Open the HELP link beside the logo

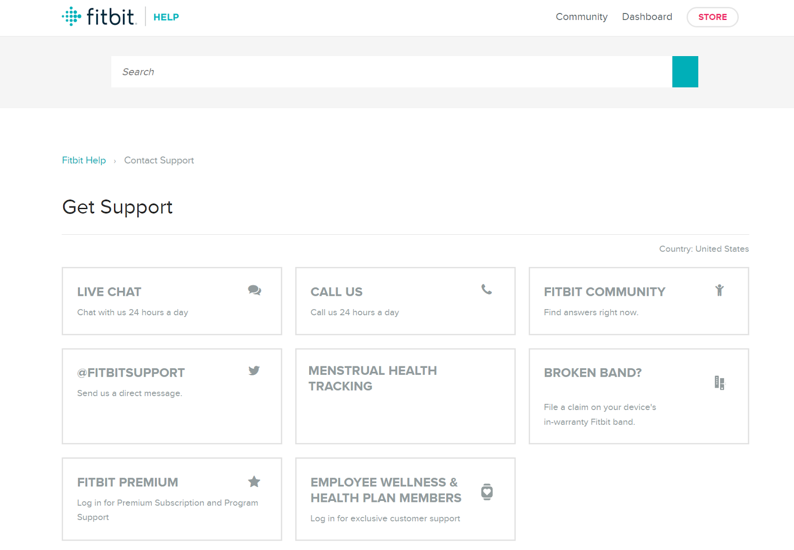(x=166, y=17)
